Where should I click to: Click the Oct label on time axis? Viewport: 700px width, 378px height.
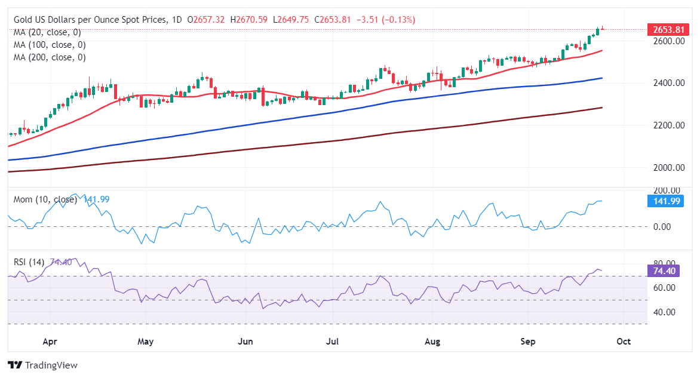click(623, 342)
